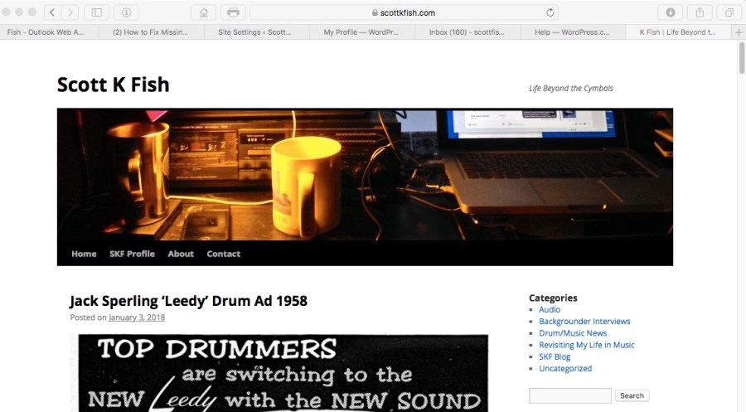Open the Contact page from navigation
Image resolution: width=746 pixels, height=412 pixels.
(223, 254)
